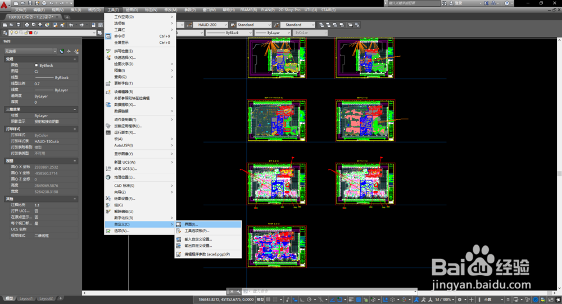
Task: Toggle ortho mode in status bar
Action: click(302, 300)
